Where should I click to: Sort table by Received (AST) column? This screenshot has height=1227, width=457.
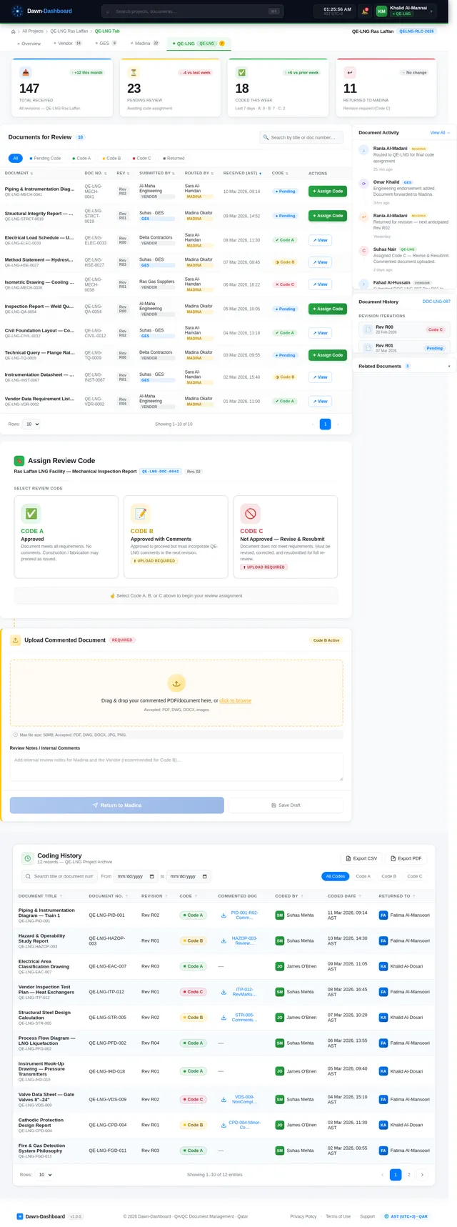241,173
